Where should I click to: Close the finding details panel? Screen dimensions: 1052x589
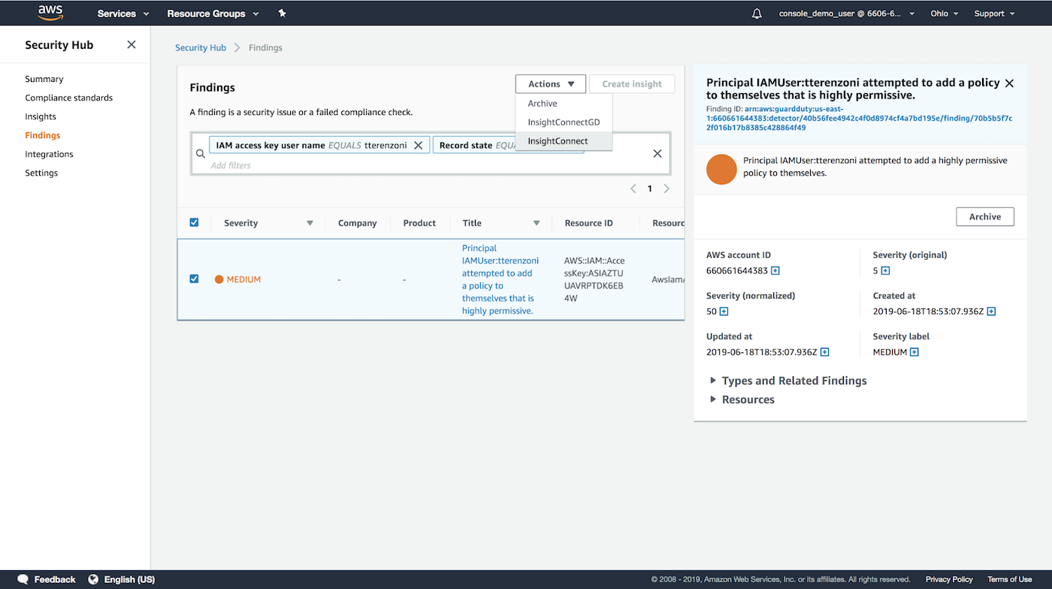tap(1009, 83)
